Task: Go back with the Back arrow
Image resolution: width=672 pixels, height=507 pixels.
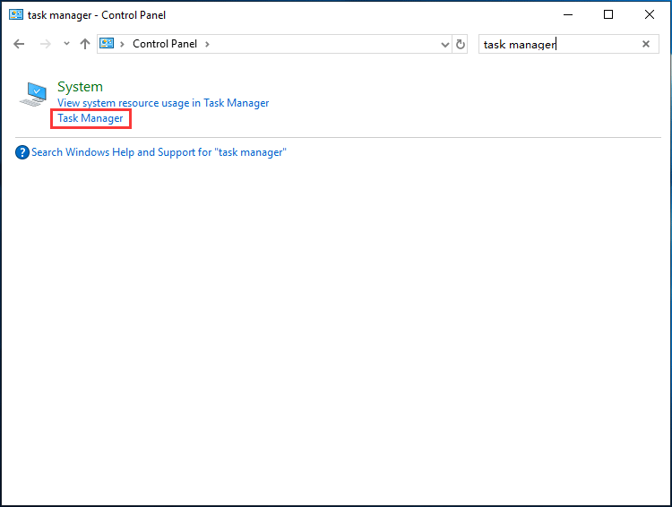Action: tap(19, 44)
